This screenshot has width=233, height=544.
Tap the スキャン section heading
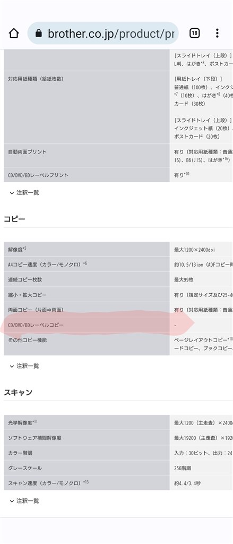coord(18,393)
